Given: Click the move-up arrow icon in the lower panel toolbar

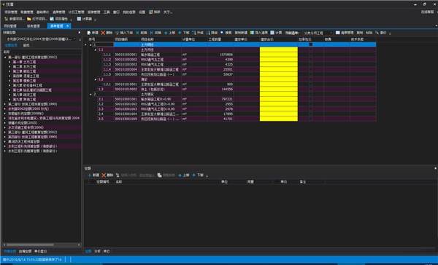Looking at the screenshot, I should pos(180,175).
